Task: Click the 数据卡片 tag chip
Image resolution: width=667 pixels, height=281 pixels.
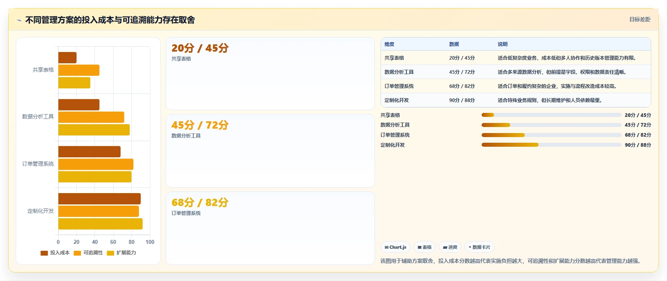Action: click(480, 247)
